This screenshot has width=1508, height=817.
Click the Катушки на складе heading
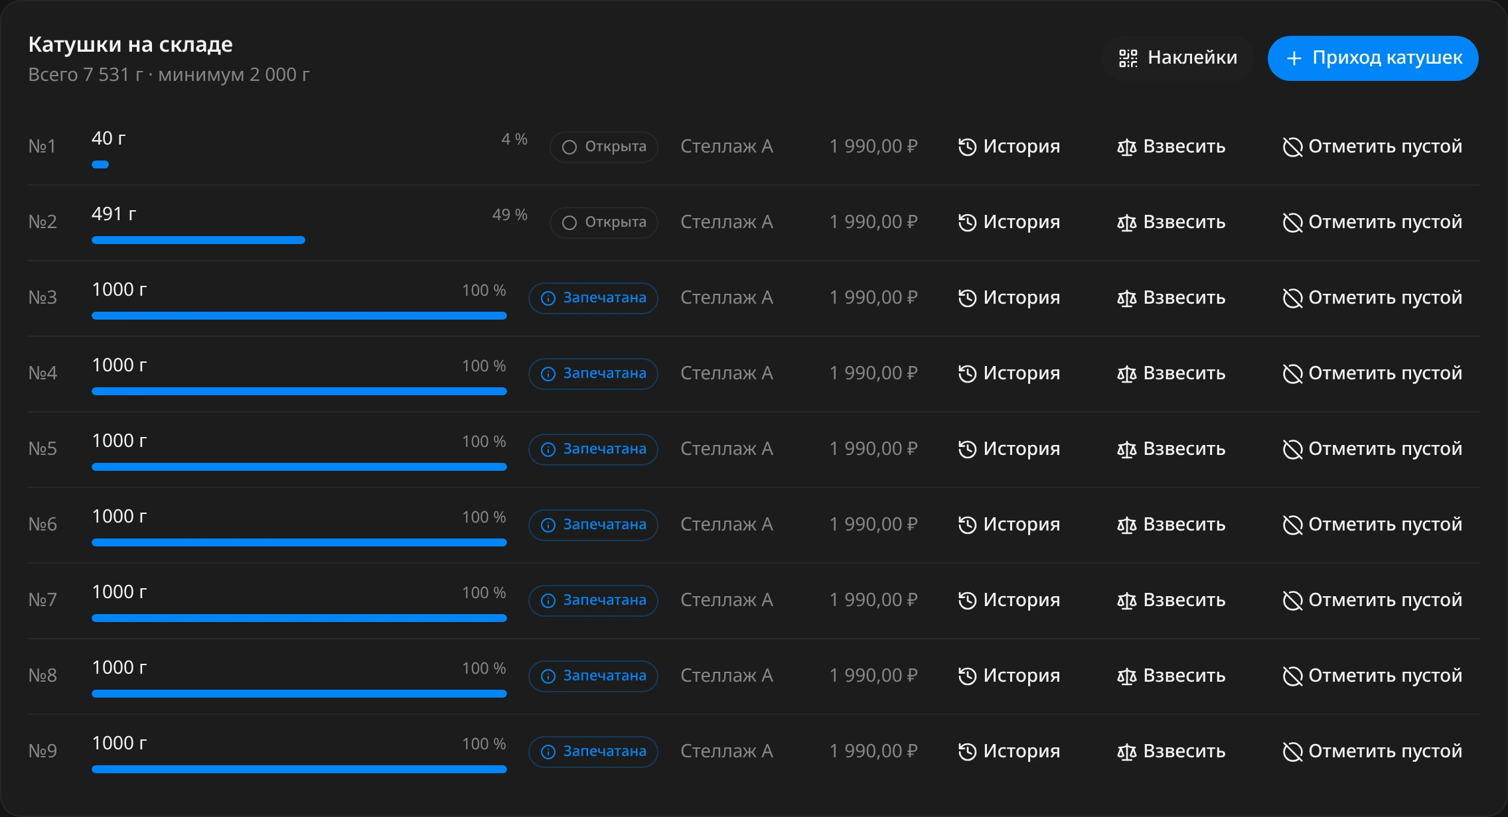pos(130,44)
